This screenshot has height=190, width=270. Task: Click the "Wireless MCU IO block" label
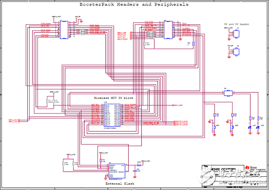click(114, 98)
